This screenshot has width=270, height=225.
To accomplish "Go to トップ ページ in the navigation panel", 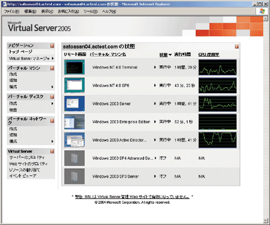I will coord(21,52).
